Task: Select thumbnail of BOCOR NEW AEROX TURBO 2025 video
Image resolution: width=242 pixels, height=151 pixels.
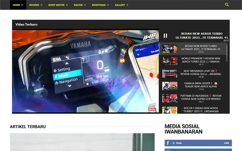Action: point(170,110)
